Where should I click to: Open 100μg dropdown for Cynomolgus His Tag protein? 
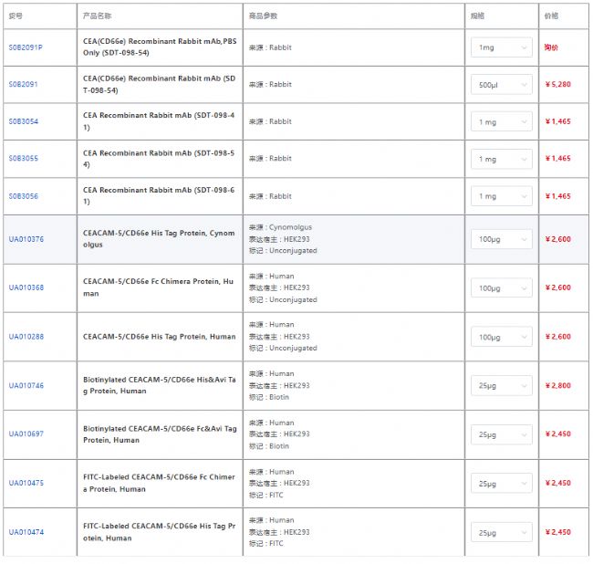point(501,239)
